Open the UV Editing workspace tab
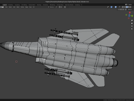This screenshot has width=134, height=101. (24, 5)
